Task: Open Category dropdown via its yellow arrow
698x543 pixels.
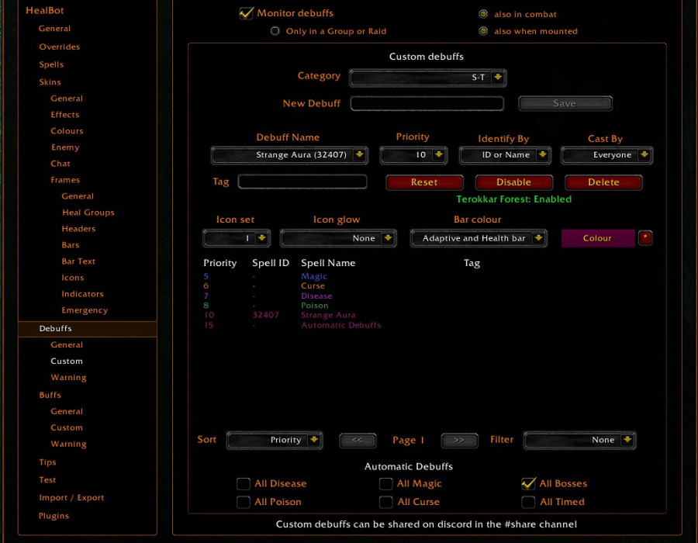Action: [498, 77]
